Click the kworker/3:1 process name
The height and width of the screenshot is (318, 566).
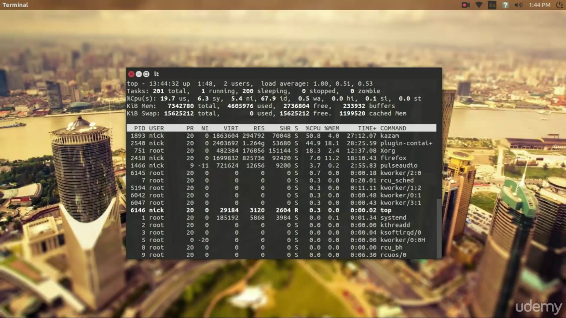pyautogui.click(x=401, y=203)
